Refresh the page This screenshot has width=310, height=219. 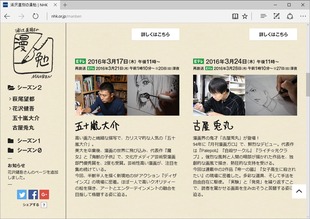point(36,16)
